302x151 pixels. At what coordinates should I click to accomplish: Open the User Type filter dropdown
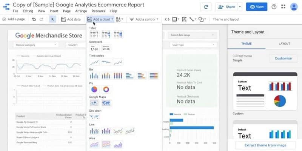(193, 45)
